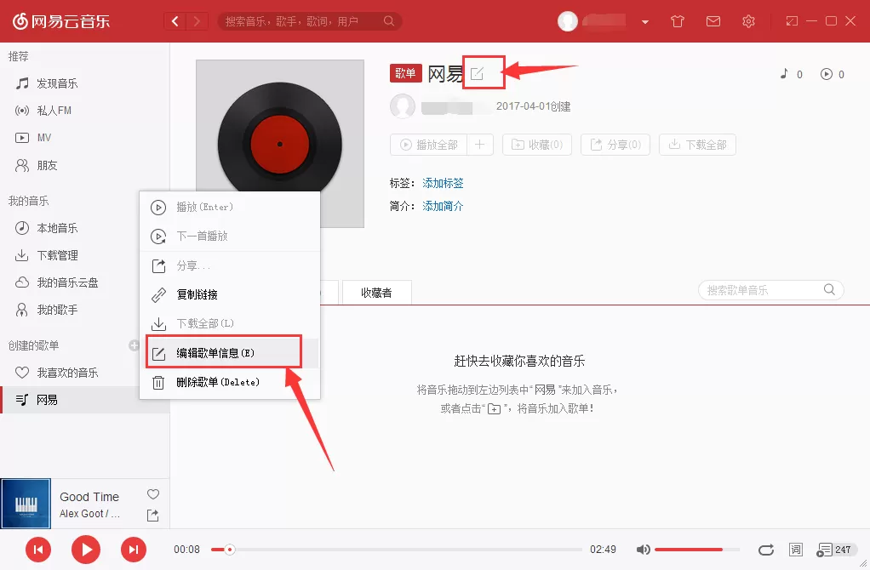The height and width of the screenshot is (570, 870).
Task: Click 下载全部 button
Action: pos(697,145)
